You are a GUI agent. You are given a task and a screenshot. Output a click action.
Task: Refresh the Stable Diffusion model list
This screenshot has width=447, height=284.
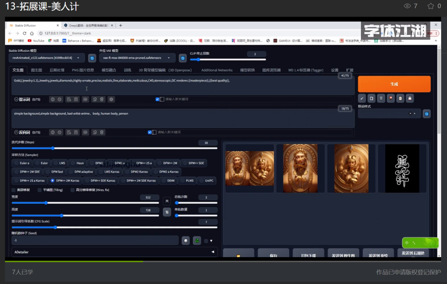pos(92,58)
